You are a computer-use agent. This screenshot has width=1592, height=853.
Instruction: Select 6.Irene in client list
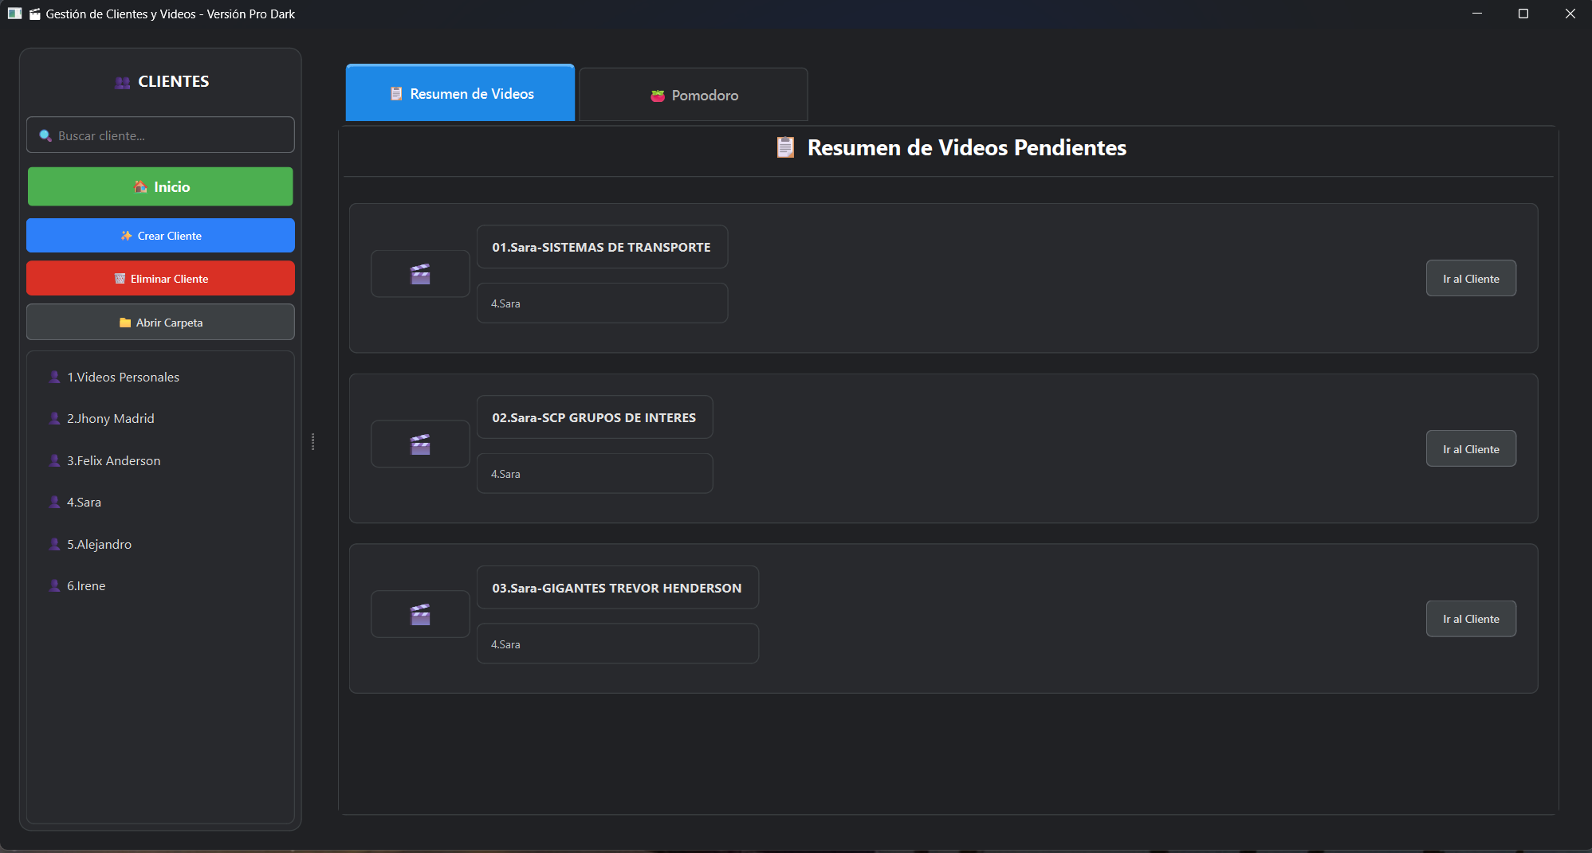pos(86,585)
